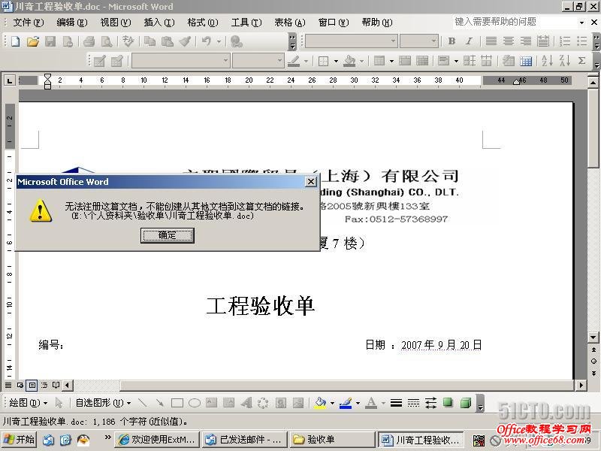Click the AutoSum sigma icon
Image resolution: width=601 pixels, height=451 pixels.
581,61
